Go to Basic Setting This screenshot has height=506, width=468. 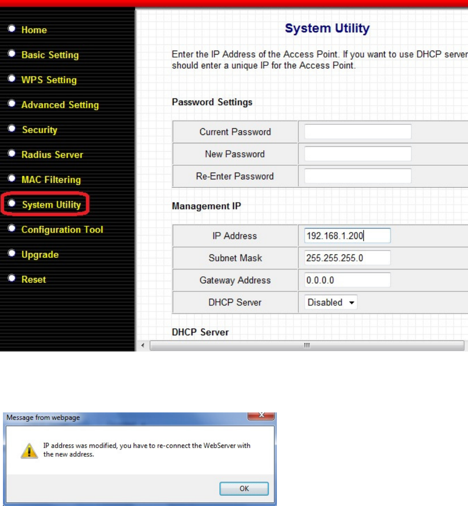[50, 55]
